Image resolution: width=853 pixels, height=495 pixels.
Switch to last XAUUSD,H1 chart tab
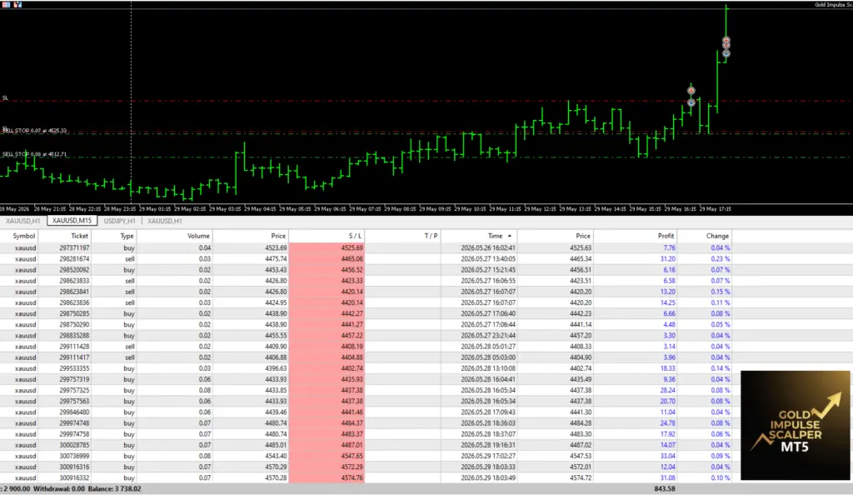coord(165,221)
